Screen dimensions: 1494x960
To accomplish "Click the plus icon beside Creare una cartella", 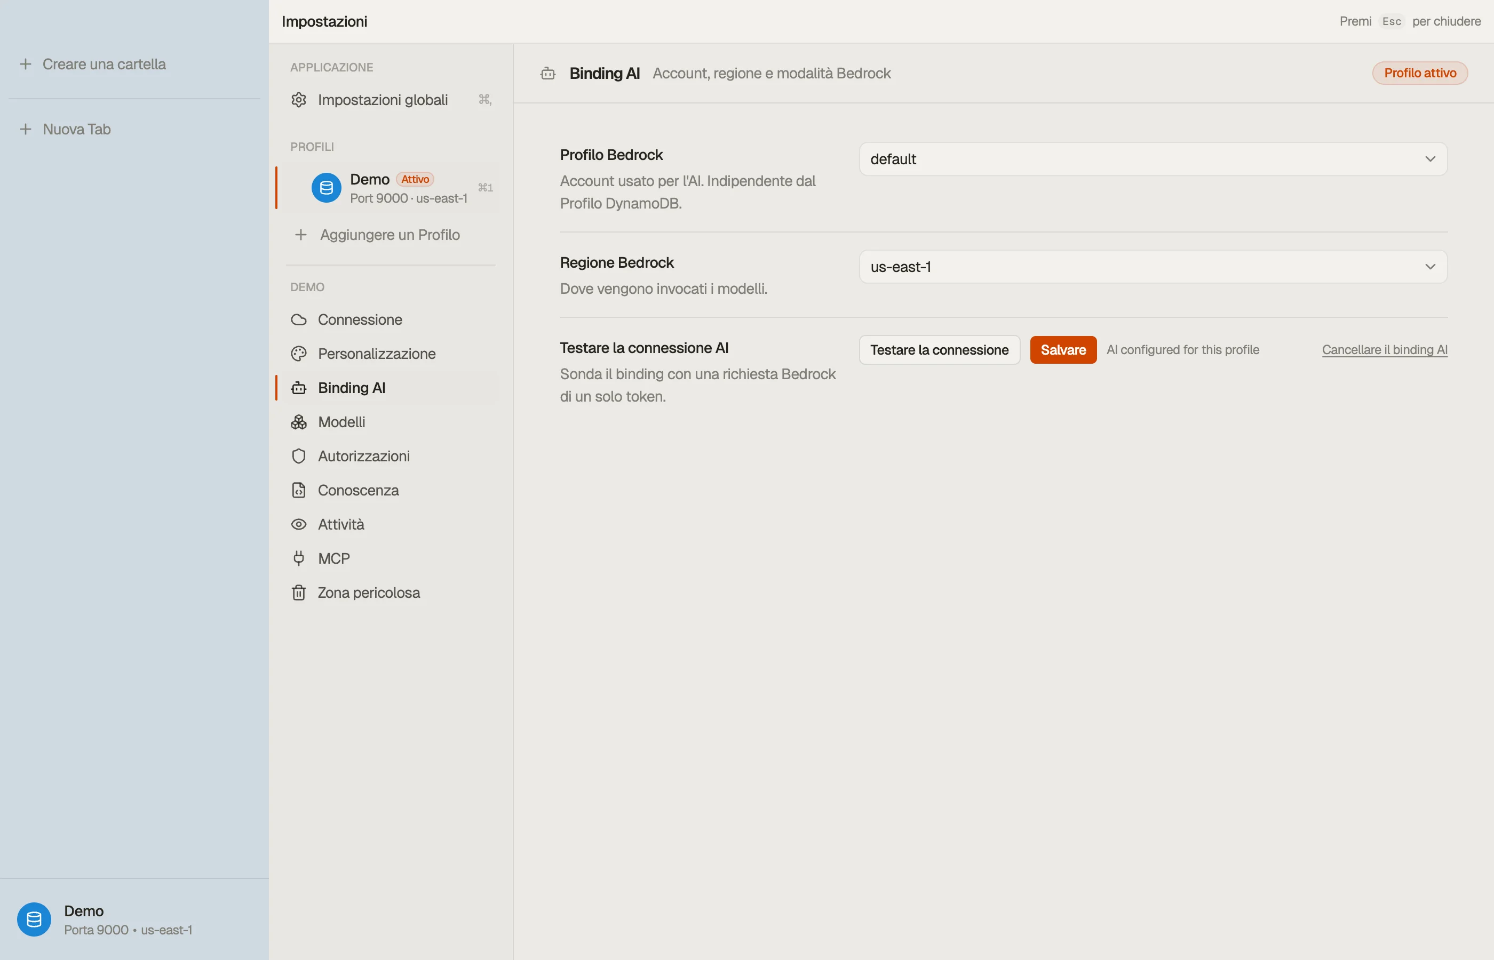I will (25, 64).
